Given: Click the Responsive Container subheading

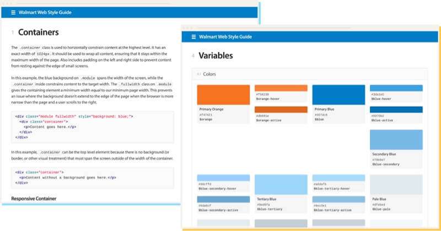Looking at the screenshot, I should 34,199.
